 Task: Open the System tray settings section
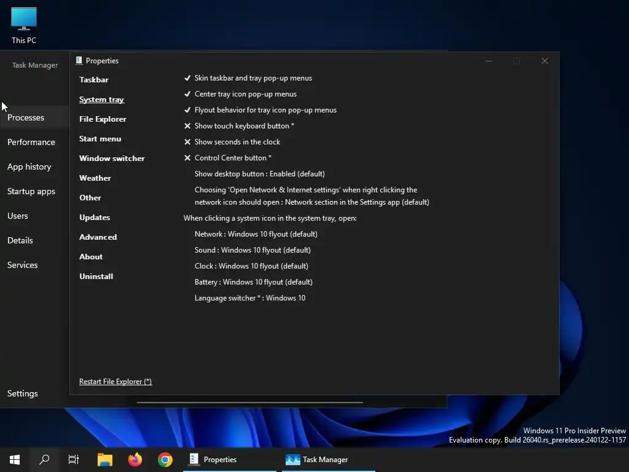point(101,100)
